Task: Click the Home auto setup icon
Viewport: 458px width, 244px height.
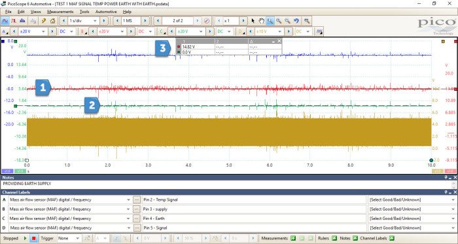Action: [52, 21]
